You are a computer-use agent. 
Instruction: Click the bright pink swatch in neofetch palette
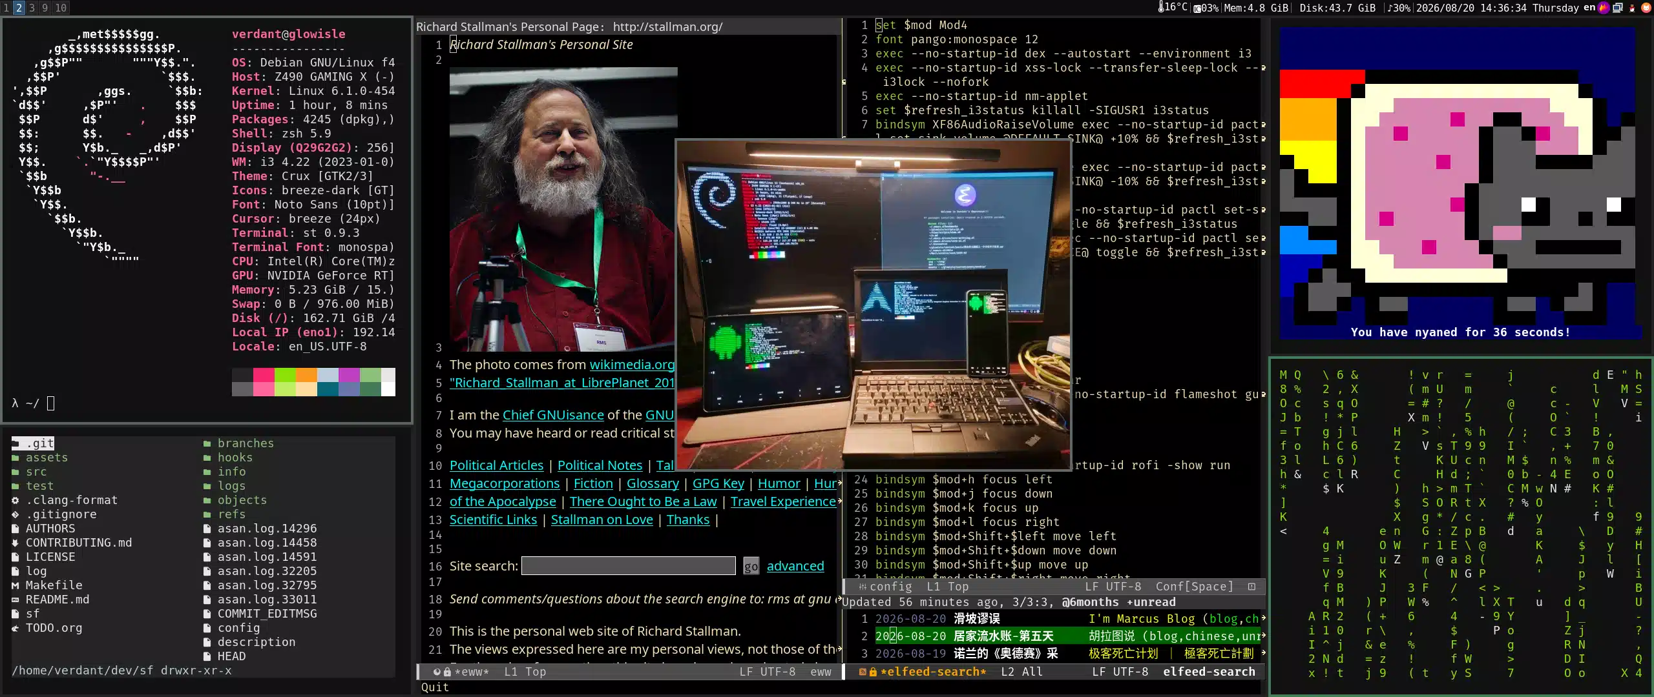pyautogui.click(x=264, y=375)
